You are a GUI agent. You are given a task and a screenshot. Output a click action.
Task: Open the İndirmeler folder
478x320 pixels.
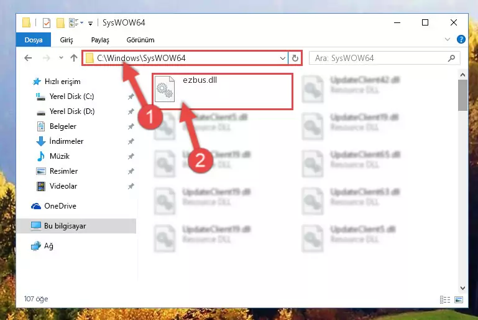[66, 141]
